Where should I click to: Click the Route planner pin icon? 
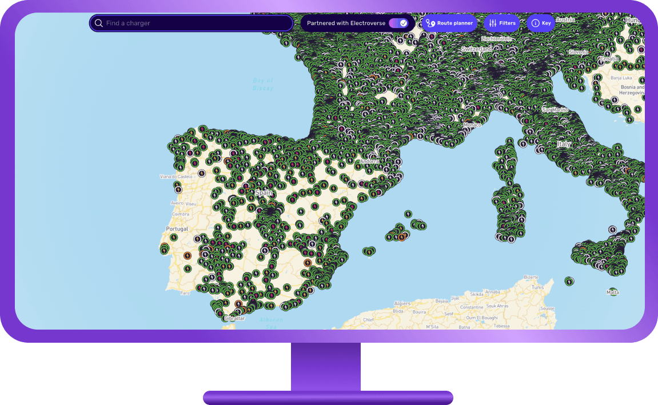430,23
